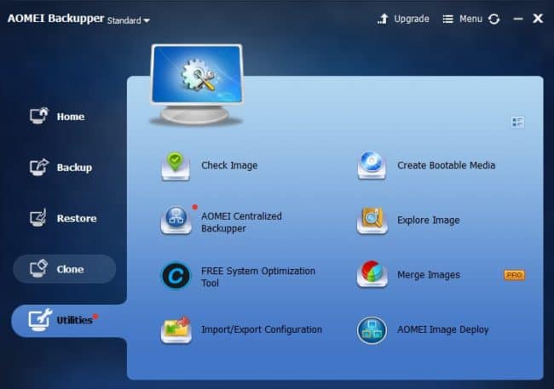Viewport: 554px width, 389px height.
Task: Click the Explore Image magnifier icon
Action: (x=372, y=220)
